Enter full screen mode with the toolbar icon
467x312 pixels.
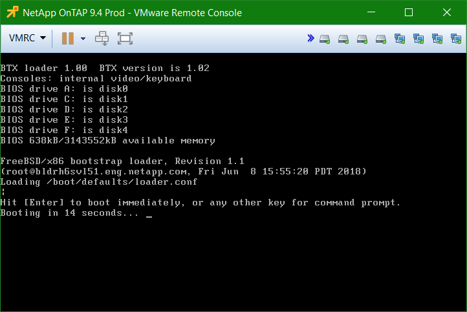click(125, 38)
